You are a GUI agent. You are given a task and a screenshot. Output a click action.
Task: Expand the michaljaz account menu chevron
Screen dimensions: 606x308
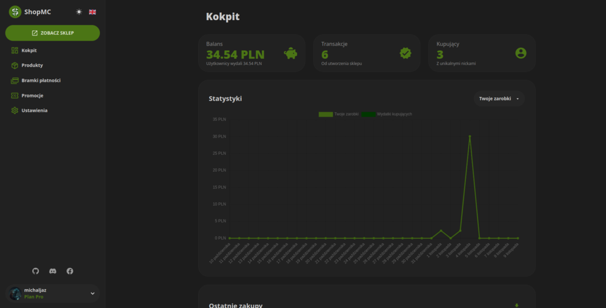point(92,293)
